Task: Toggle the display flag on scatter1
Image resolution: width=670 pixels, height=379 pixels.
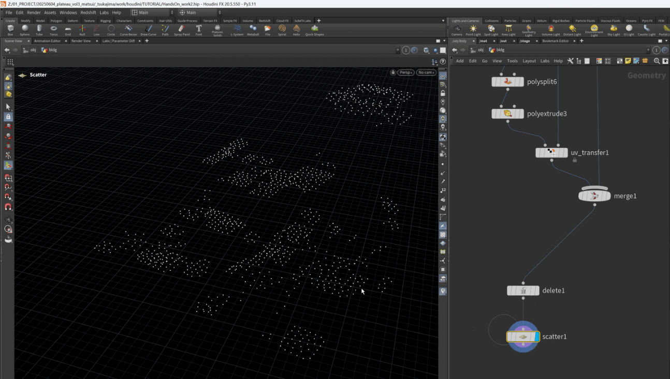Action: (536, 337)
